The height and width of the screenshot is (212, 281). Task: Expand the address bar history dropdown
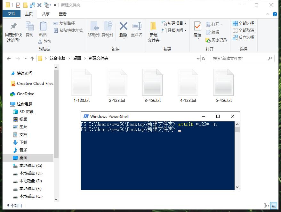[x=198, y=58]
